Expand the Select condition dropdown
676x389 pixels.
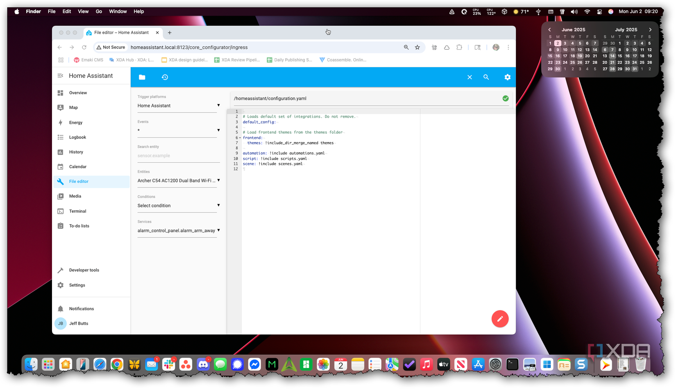pyautogui.click(x=179, y=206)
